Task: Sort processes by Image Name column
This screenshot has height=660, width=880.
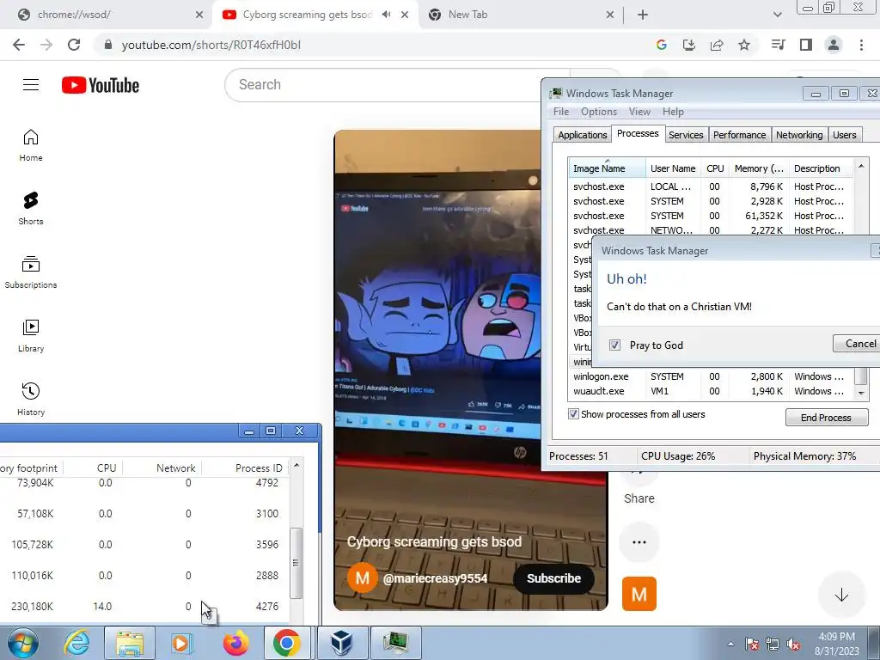Action: (x=606, y=168)
